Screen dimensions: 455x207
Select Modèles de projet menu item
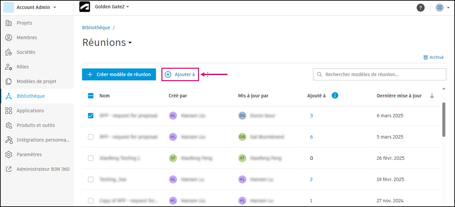[x=36, y=82]
